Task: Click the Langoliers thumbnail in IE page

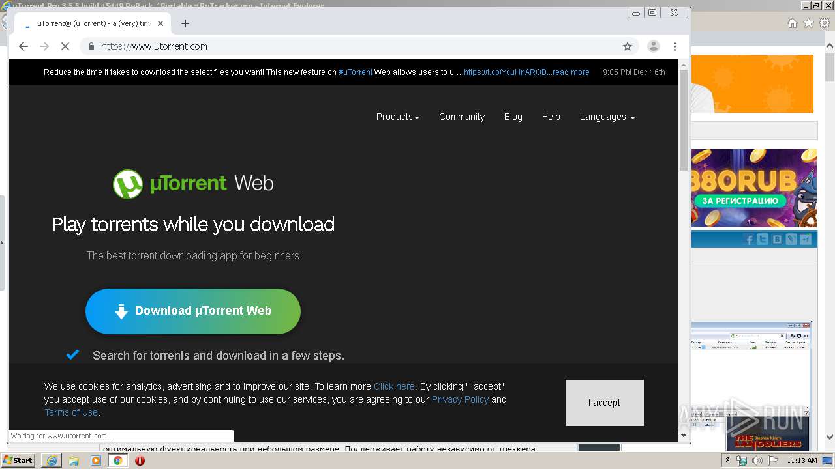Action: click(768, 434)
